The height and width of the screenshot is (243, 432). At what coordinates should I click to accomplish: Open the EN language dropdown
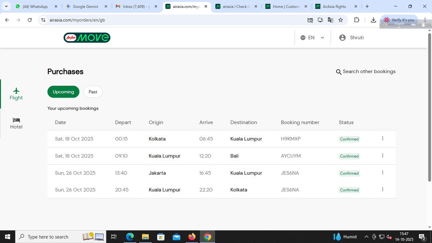[x=312, y=37]
